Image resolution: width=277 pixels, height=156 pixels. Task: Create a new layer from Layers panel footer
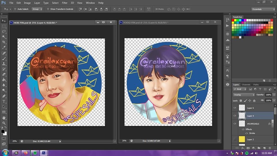265,148
